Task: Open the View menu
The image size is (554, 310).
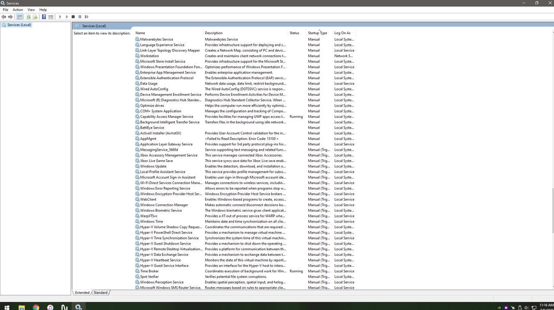Action: click(31, 10)
